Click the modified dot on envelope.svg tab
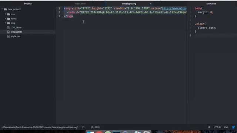This screenshot has width=237, height=133. [151, 4]
